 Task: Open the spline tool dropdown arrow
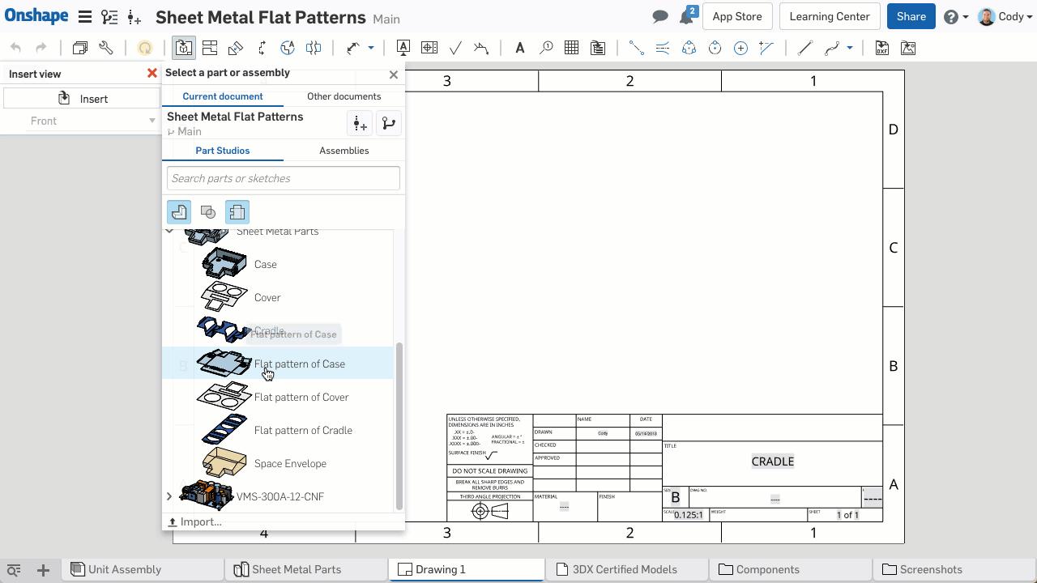click(x=848, y=49)
